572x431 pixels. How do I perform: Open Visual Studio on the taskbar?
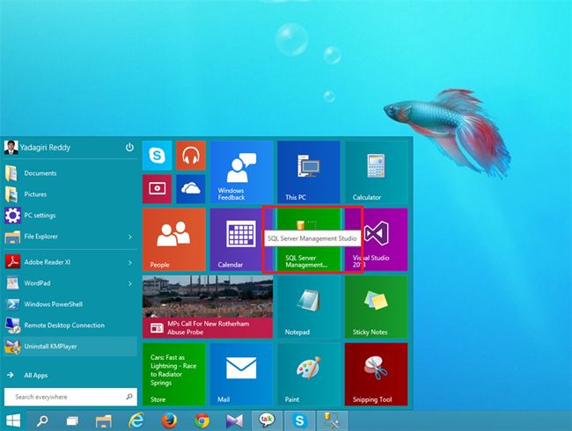click(234, 421)
